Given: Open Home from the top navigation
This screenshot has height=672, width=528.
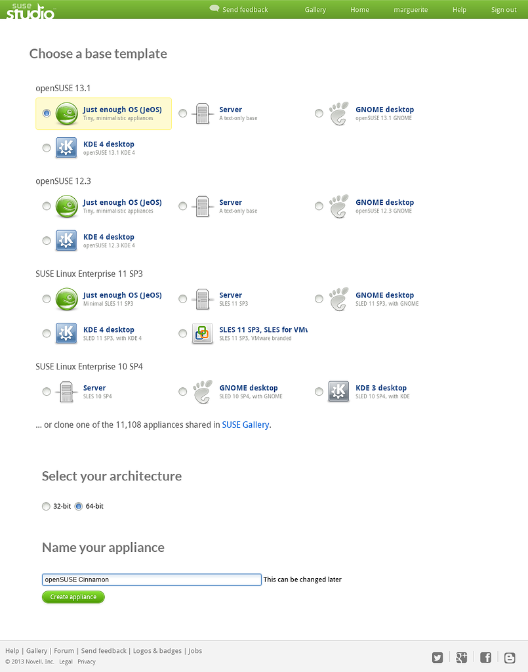Looking at the screenshot, I should coord(359,10).
